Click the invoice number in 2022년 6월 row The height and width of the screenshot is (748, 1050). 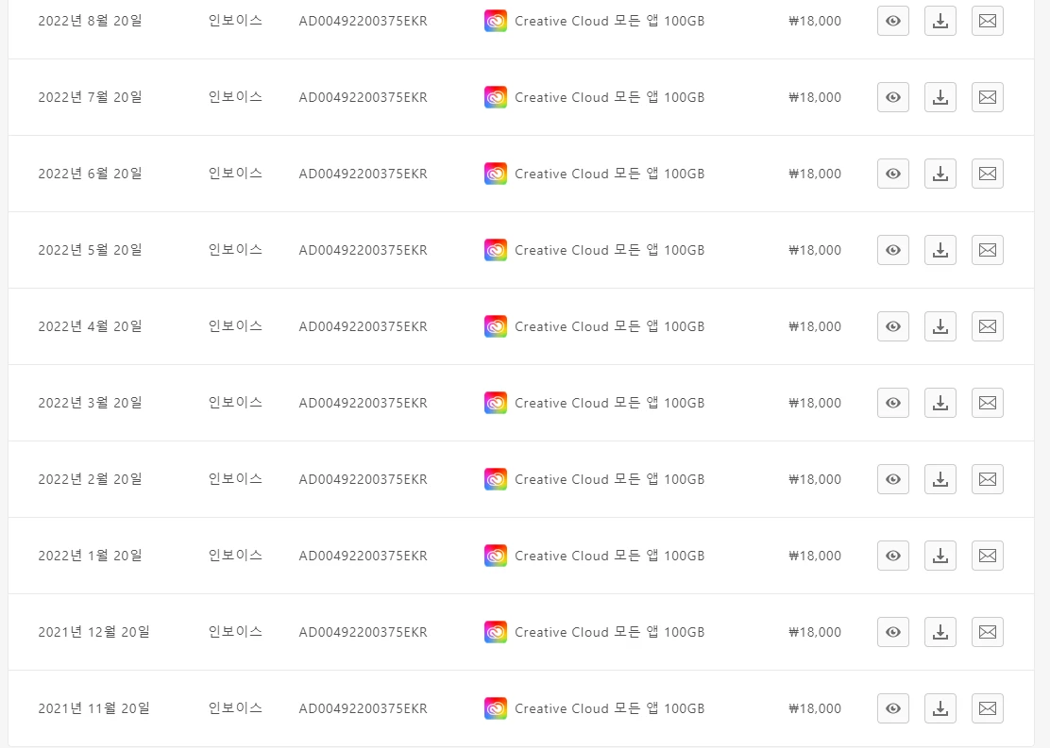(363, 174)
